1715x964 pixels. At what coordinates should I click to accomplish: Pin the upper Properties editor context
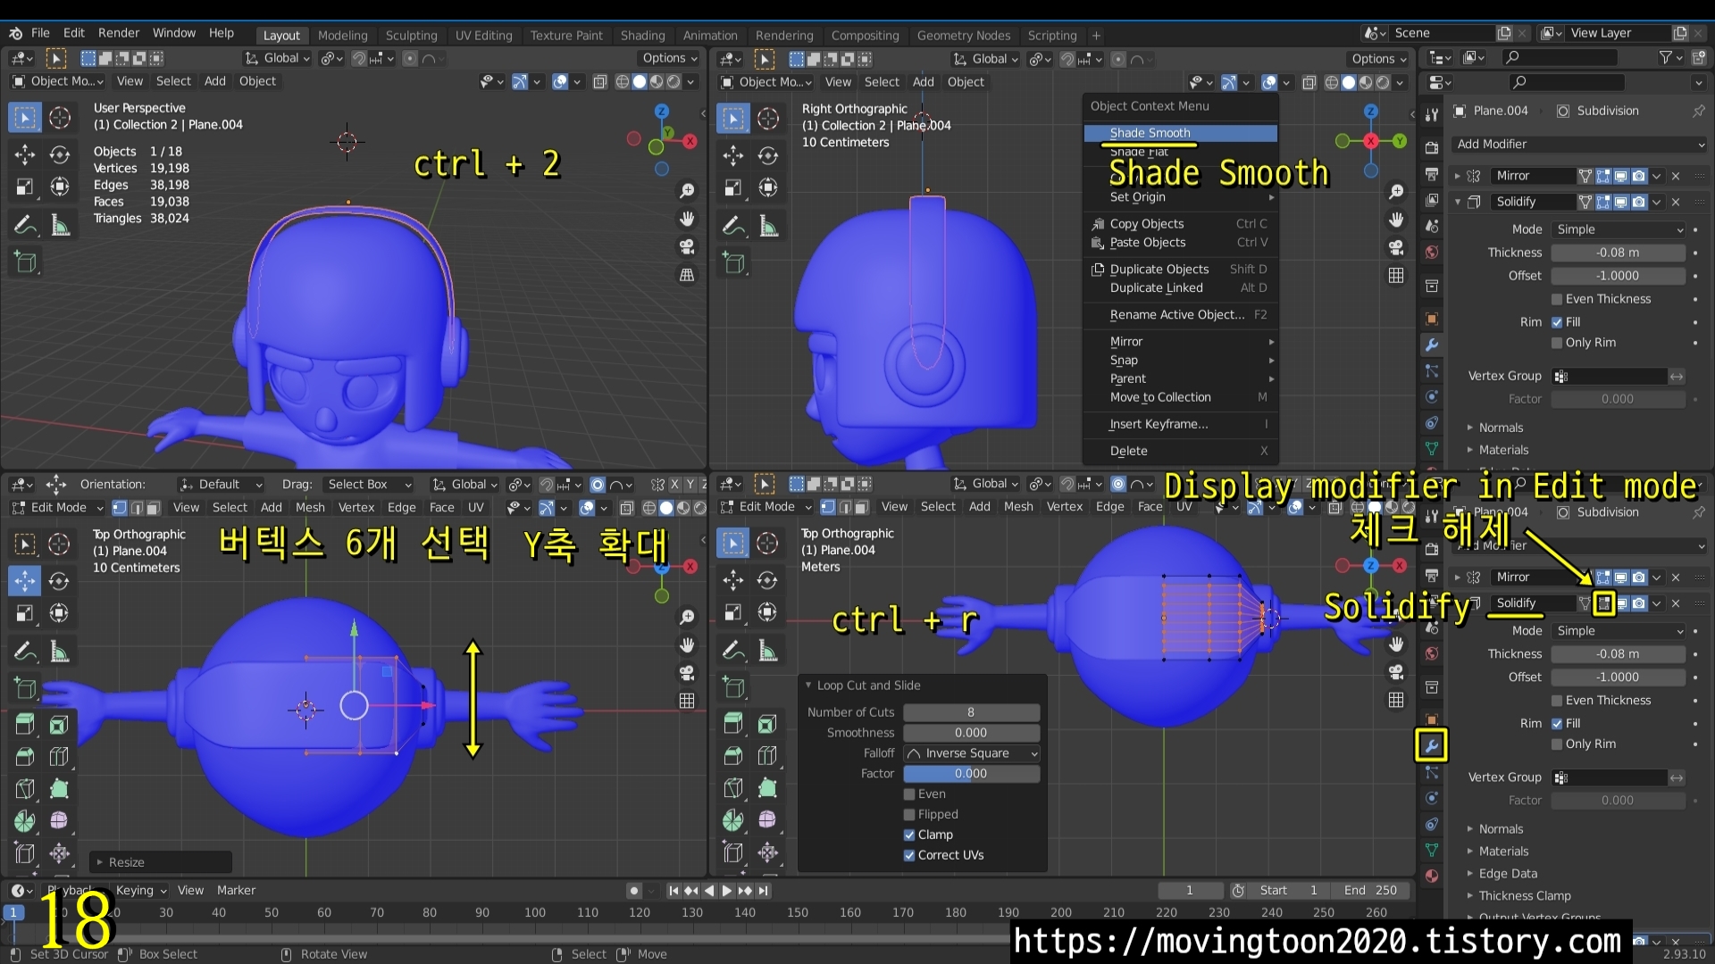1698,111
